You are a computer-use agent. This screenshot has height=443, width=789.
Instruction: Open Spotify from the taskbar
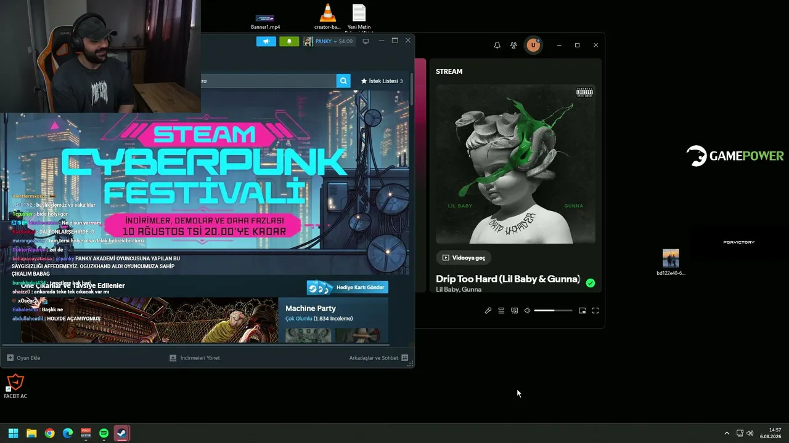104,433
